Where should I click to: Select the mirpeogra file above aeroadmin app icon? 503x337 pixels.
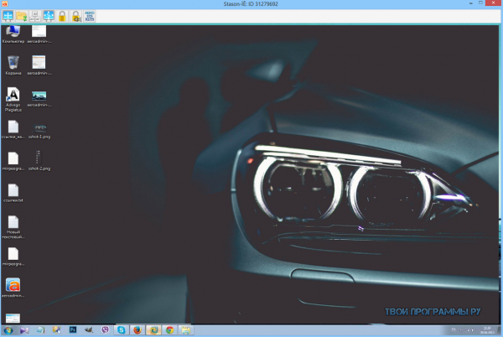[13, 257]
